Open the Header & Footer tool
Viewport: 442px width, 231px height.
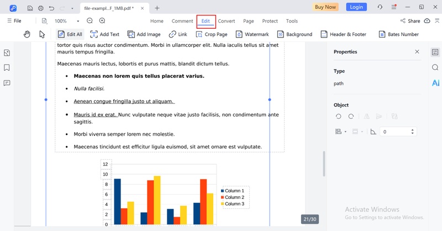[343, 34]
